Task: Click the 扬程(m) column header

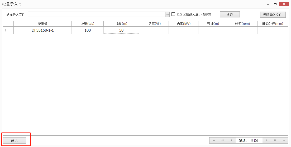Action: tap(121, 24)
